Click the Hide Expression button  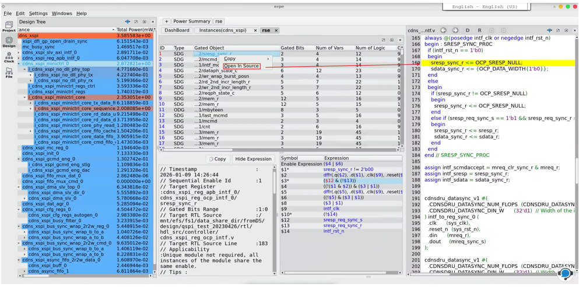[x=253, y=159]
